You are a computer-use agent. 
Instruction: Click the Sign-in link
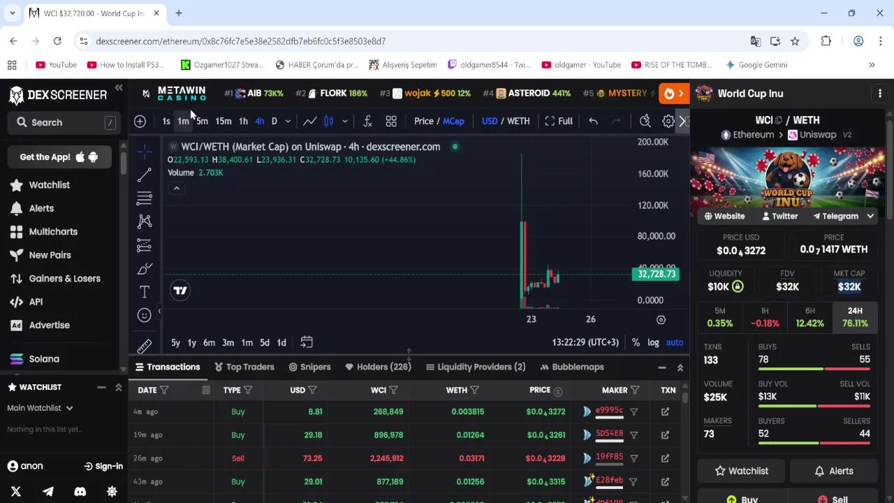[x=103, y=467]
